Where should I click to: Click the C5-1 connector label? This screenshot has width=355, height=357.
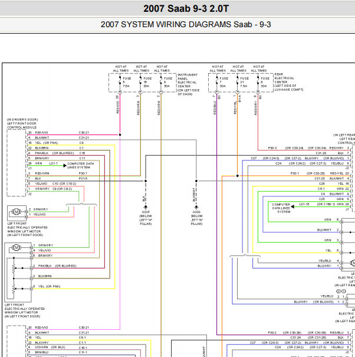(321, 189)
